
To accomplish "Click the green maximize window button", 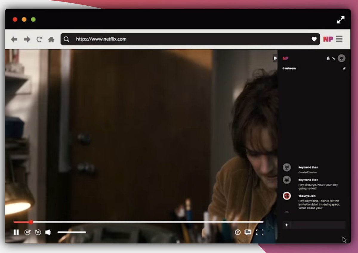I will 33,20.
